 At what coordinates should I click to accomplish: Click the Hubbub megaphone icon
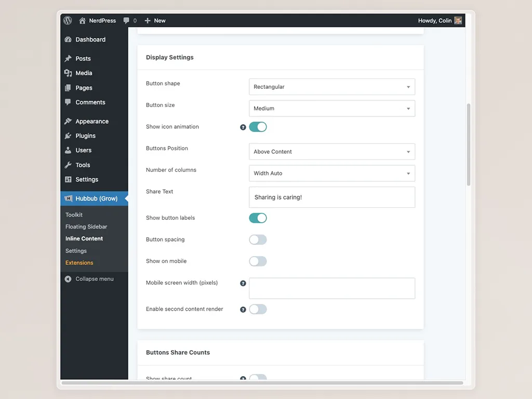click(68, 198)
